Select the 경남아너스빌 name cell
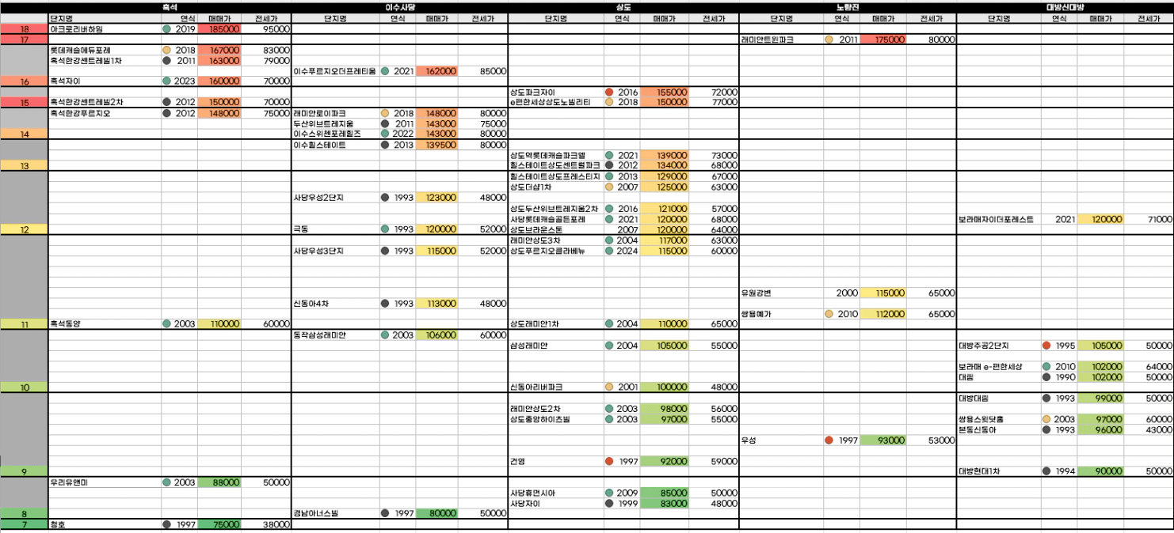 (x=336, y=513)
